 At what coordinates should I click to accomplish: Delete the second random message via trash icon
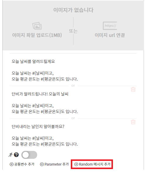133,89
